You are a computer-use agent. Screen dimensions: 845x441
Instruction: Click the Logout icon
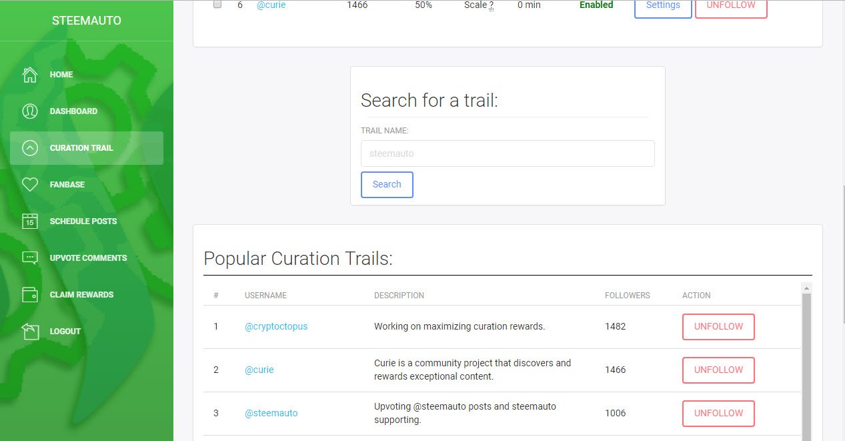30,332
